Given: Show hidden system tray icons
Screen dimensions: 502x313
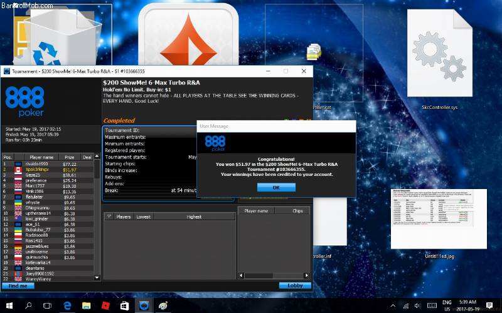Looking at the screenshot, I should pos(393,305).
